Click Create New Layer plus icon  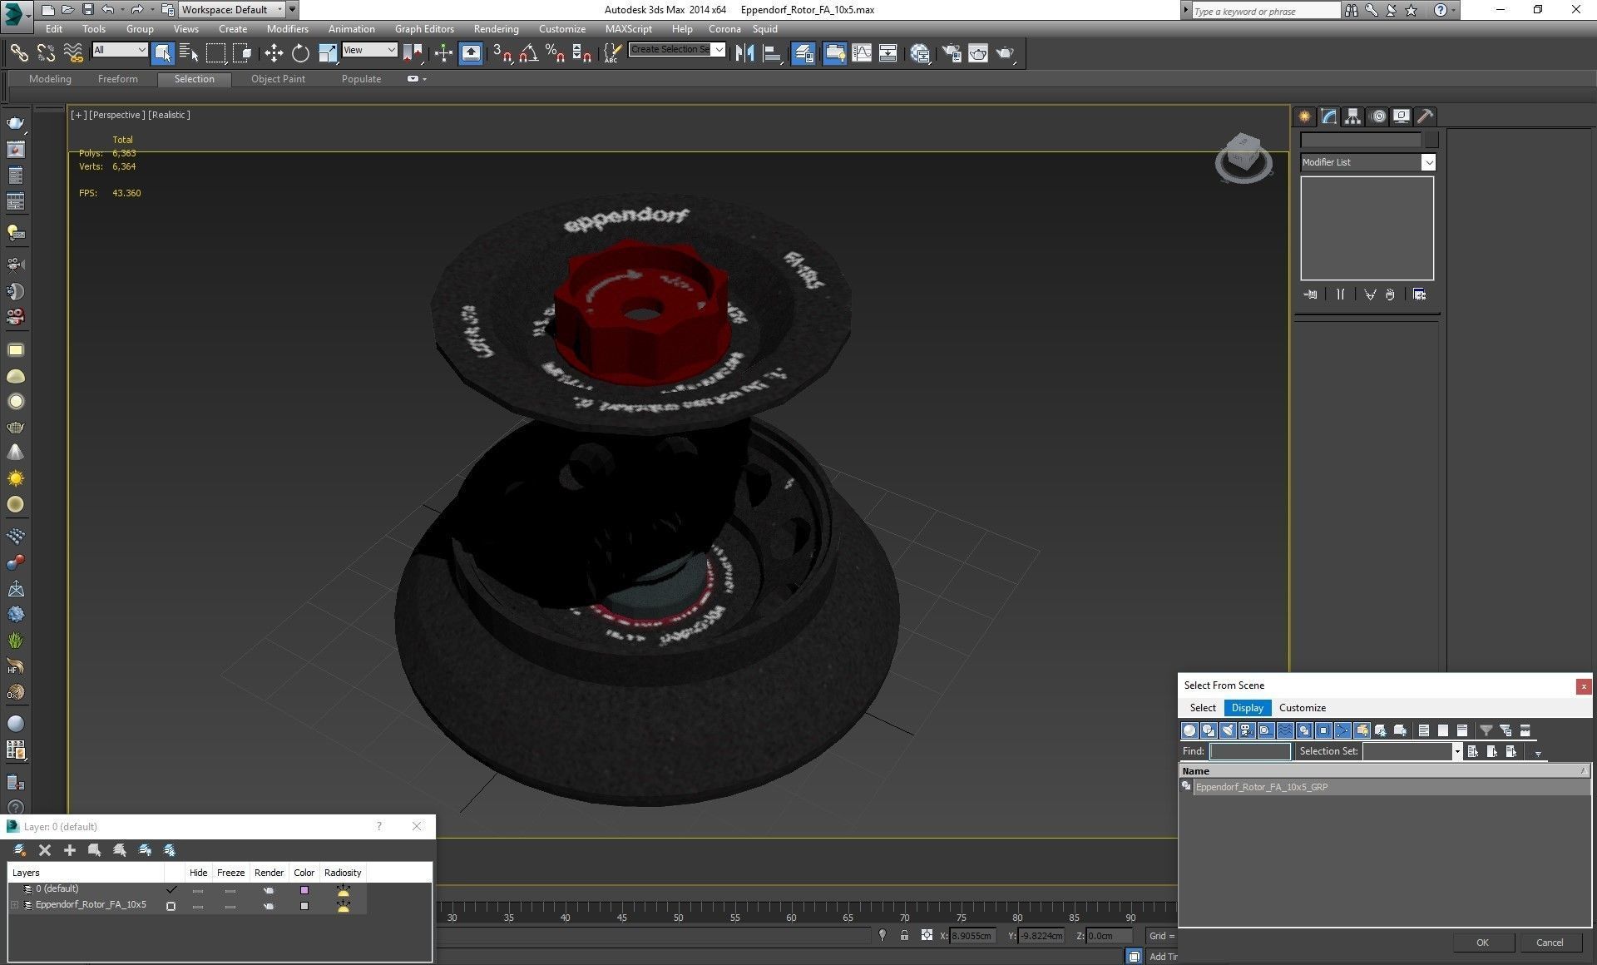click(70, 850)
